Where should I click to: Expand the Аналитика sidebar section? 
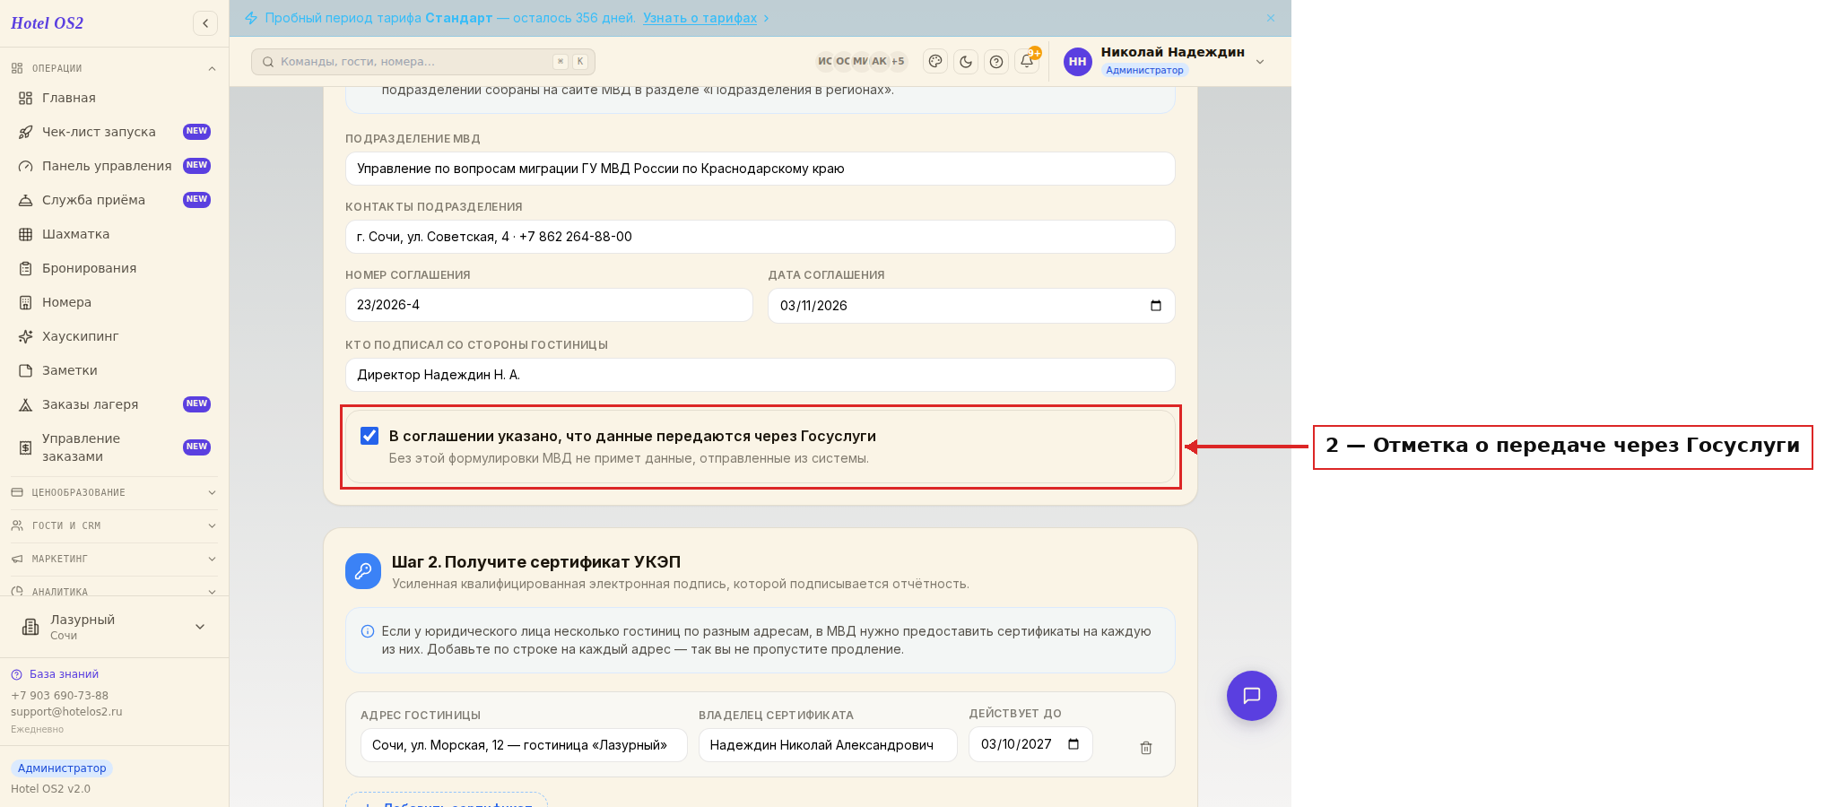(x=114, y=591)
